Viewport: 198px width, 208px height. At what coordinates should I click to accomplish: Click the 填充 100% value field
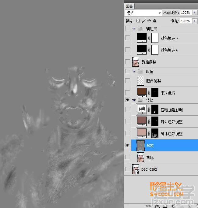tap(186, 21)
